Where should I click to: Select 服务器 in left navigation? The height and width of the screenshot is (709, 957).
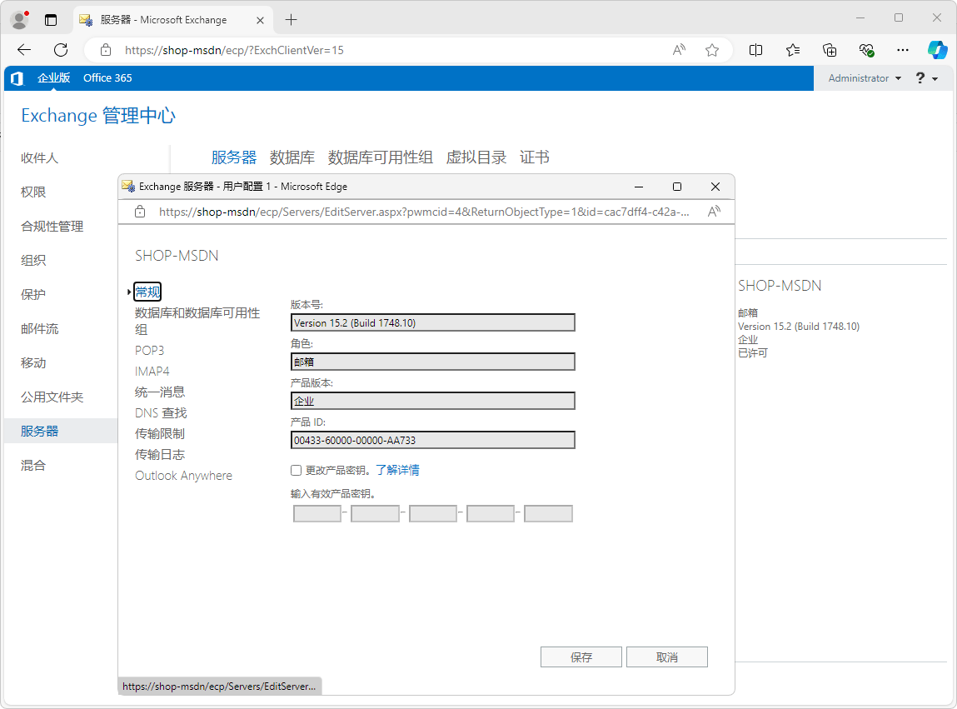coord(40,431)
